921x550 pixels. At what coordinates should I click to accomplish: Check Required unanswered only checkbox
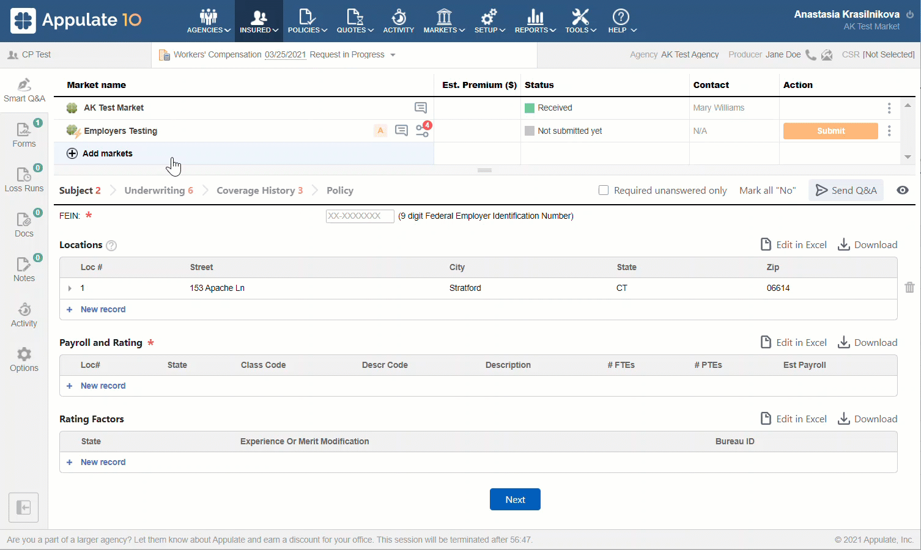pos(604,190)
